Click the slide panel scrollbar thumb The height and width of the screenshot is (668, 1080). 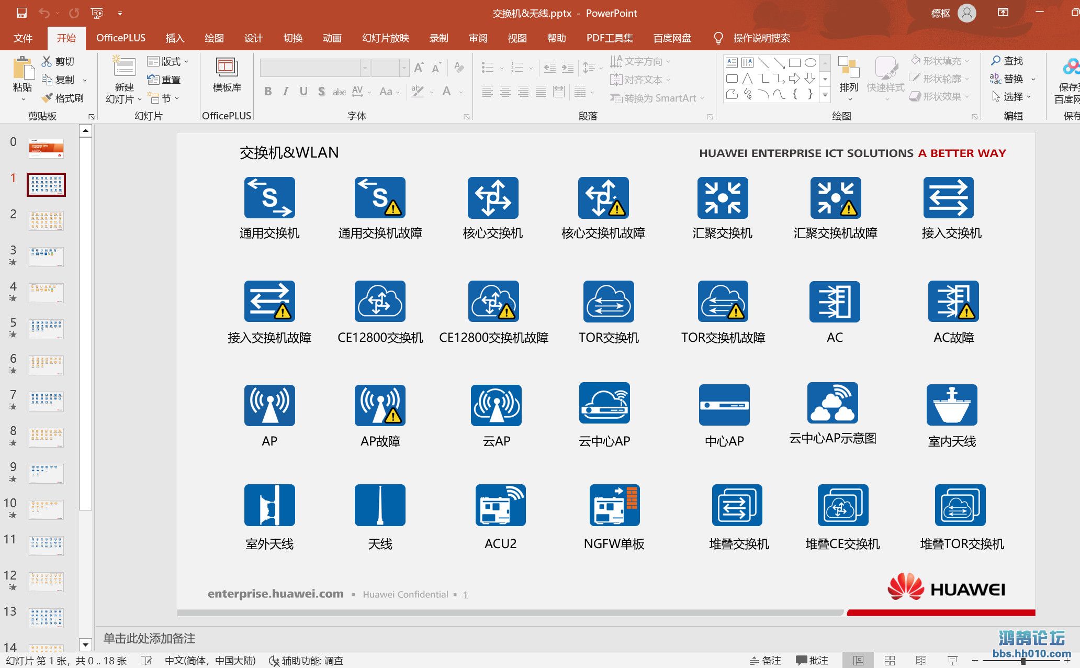point(86,324)
